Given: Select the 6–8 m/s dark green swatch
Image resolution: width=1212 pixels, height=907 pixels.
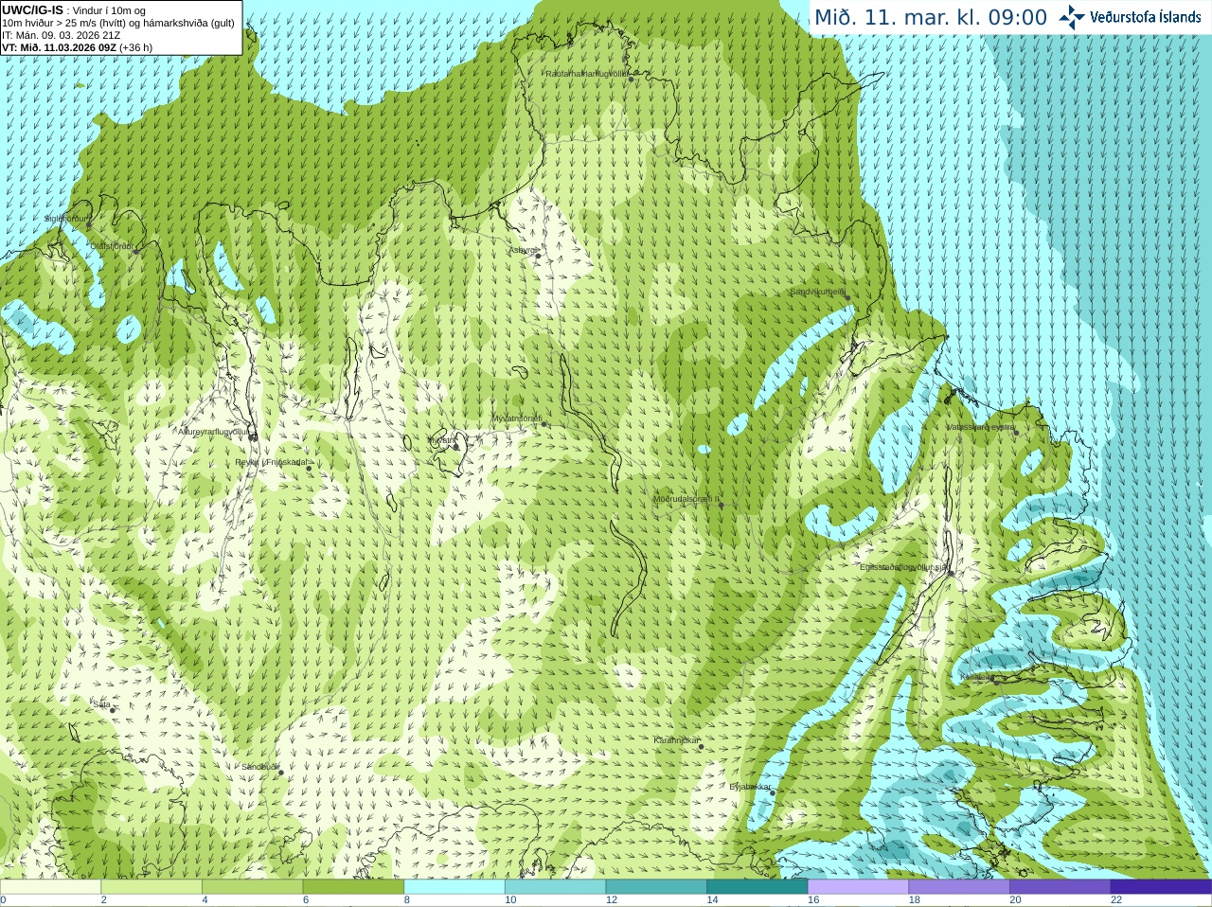Looking at the screenshot, I should (353, 887).
